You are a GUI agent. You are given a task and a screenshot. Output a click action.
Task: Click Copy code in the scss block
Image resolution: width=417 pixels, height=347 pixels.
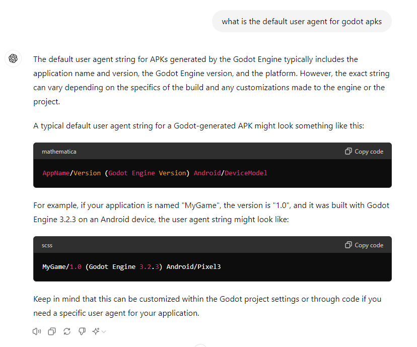pos(364,245)
